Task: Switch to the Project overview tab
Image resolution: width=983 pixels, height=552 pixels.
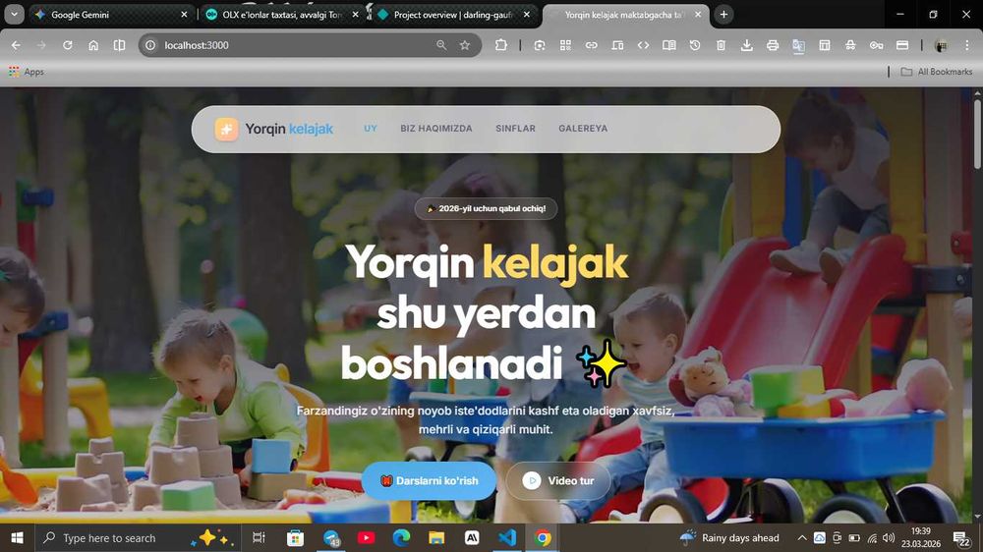Action: pos(453,15)
